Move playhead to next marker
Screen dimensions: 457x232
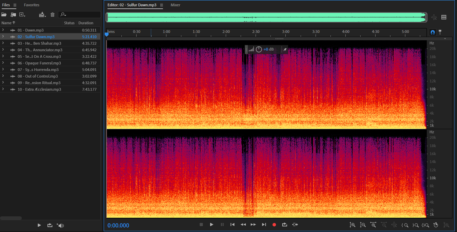264,225
